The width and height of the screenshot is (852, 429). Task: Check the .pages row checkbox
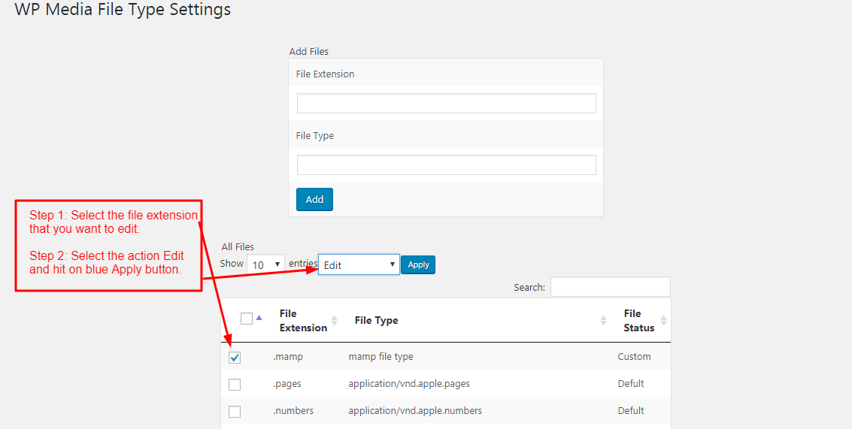point(235,385)
